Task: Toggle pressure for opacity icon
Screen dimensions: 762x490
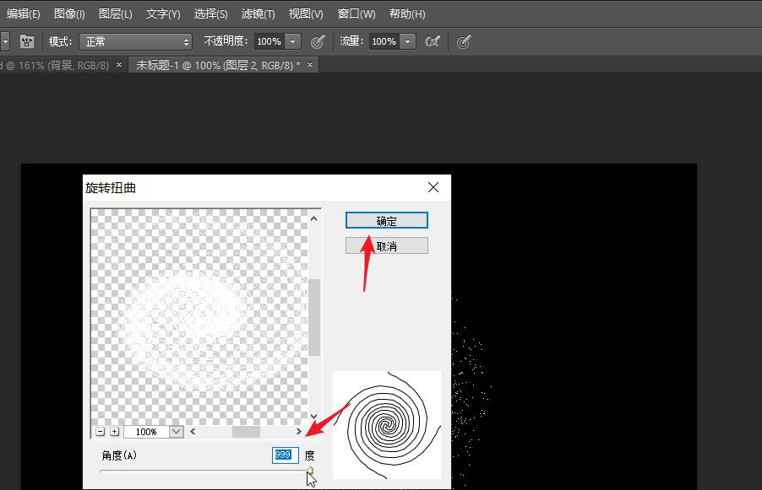Action: [x=318, y=41]
